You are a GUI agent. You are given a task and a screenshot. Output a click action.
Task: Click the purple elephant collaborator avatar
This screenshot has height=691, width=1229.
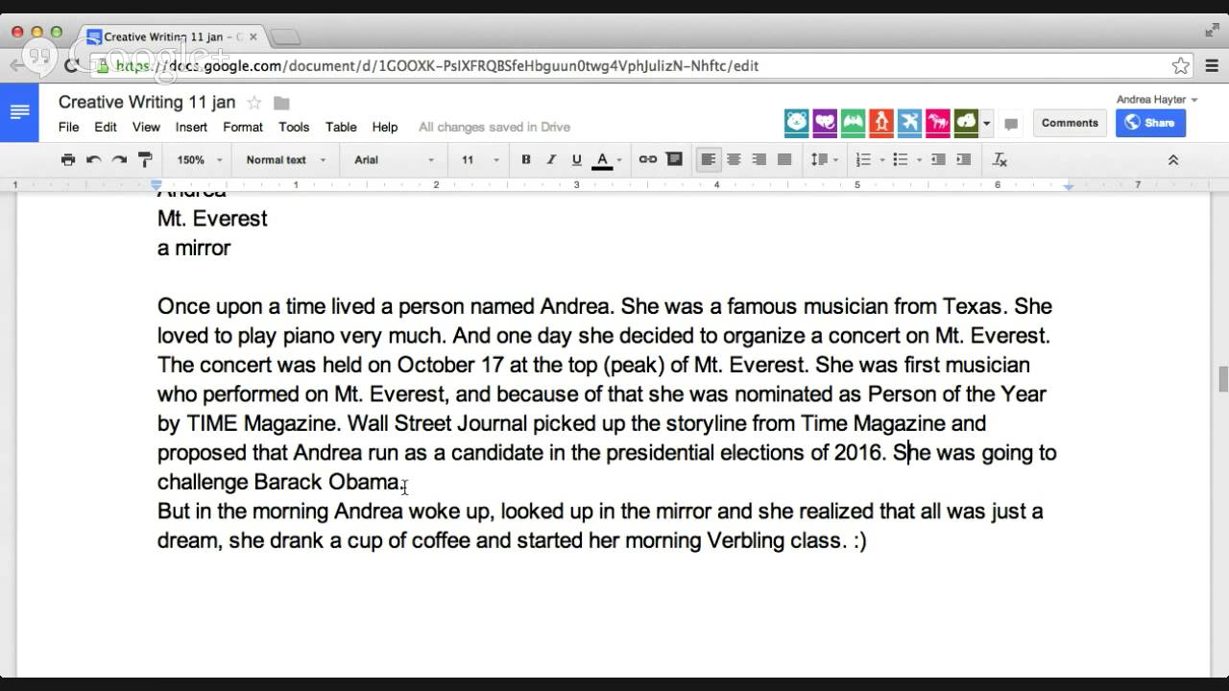[x=825, y=122]
